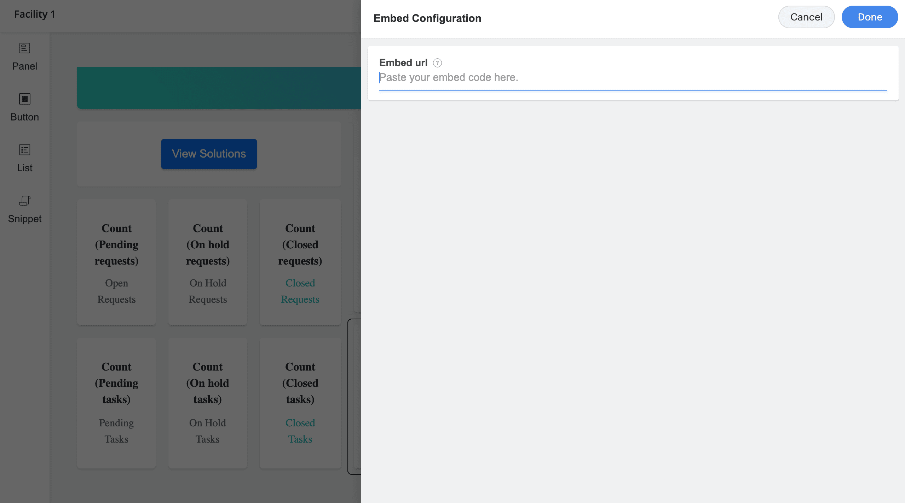Screen dimensions: 905x503
Task: Click the Facility 1 page title
Action: (x=35, y=14)
